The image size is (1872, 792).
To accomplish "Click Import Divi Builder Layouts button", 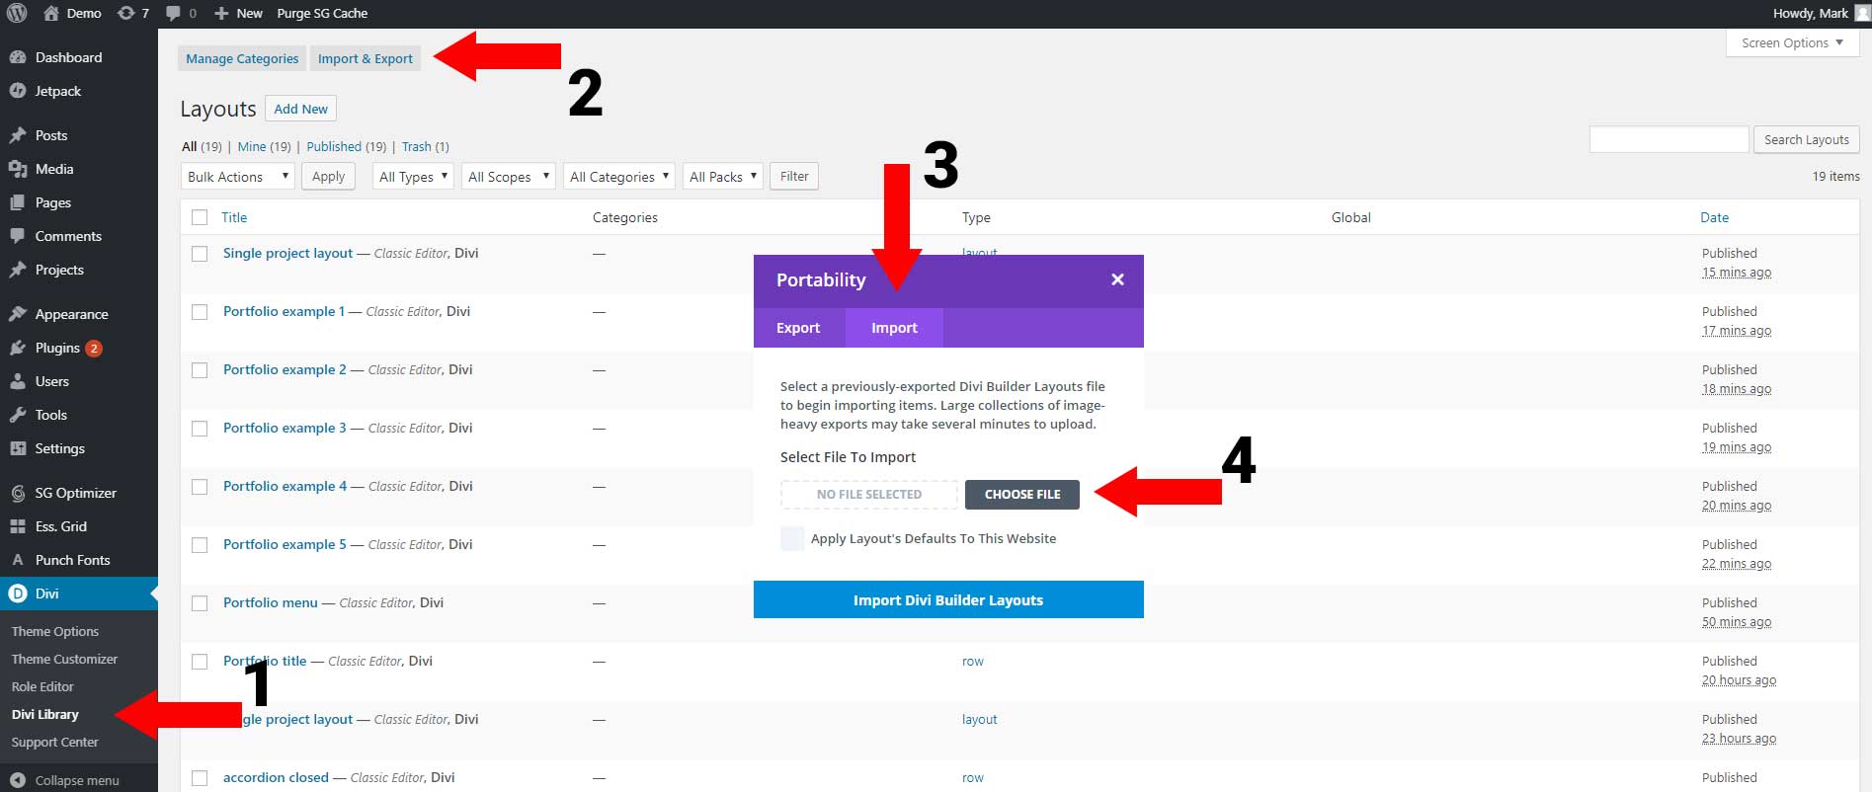I will (x=948, y=599).
